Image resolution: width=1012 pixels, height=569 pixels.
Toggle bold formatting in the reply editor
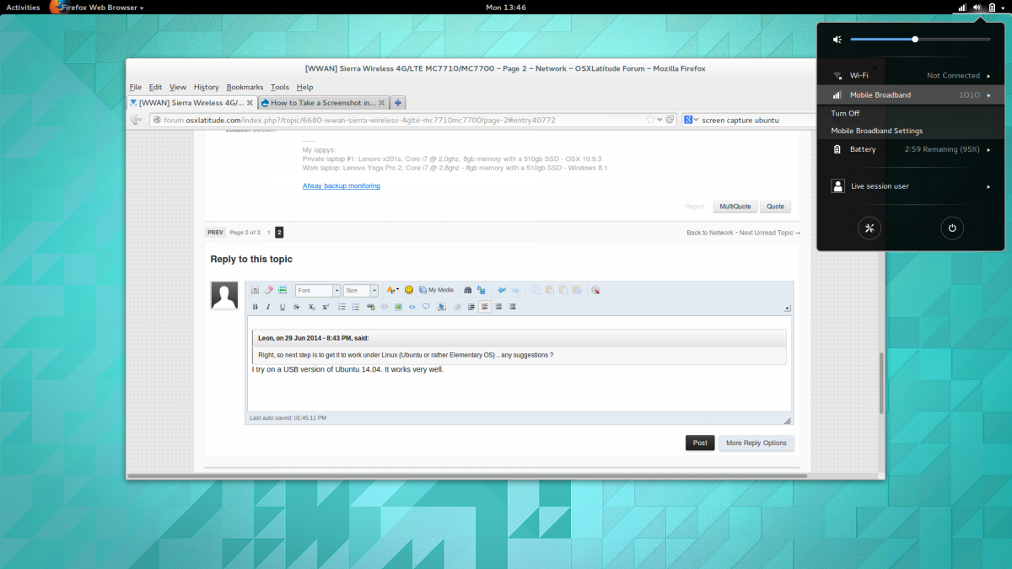pos(256,307)
